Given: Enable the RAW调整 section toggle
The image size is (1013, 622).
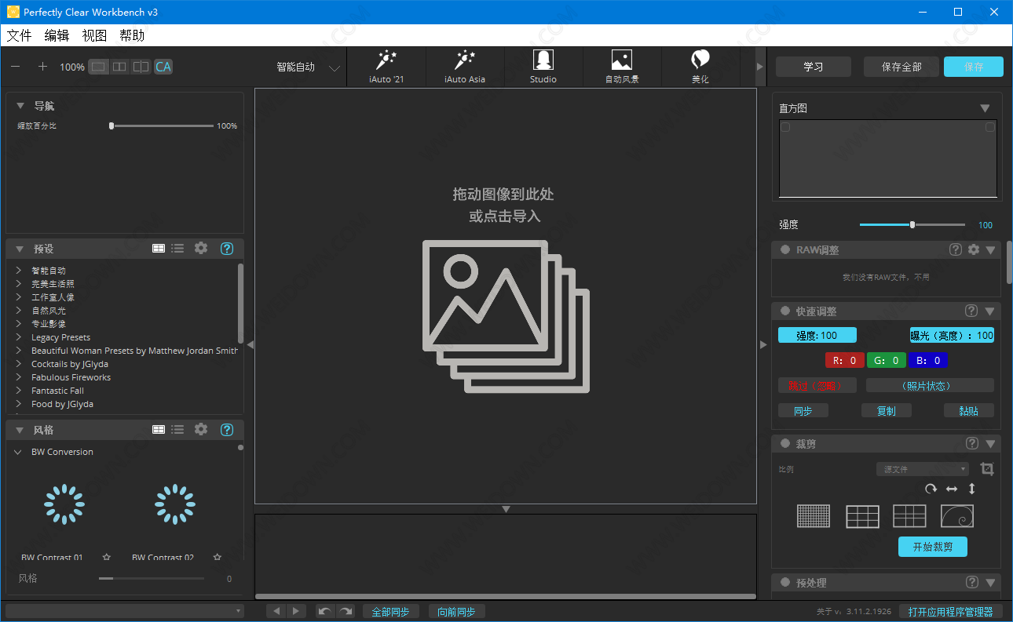Looking at the screenshot, I should (x=785, y=249).
